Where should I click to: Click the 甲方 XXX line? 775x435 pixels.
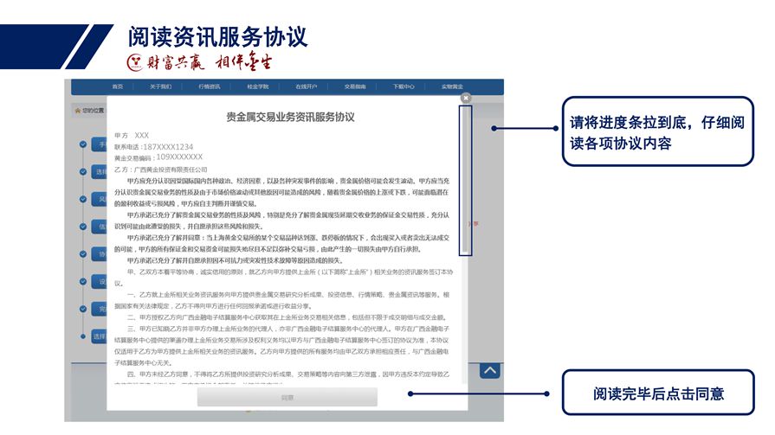coord(132,135)
